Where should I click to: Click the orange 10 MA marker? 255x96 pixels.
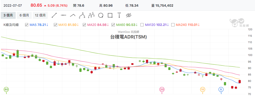coord(202,89)
